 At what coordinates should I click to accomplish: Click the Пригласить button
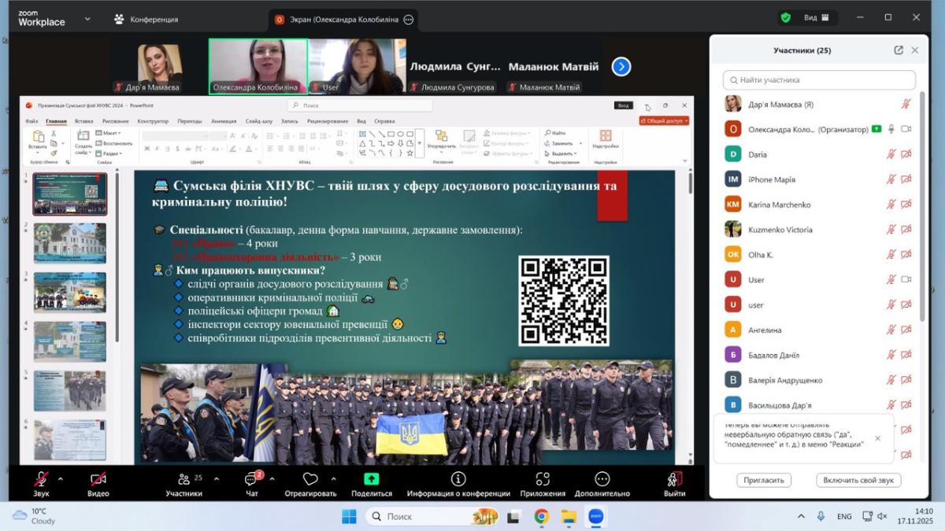(x=764, y=480)
